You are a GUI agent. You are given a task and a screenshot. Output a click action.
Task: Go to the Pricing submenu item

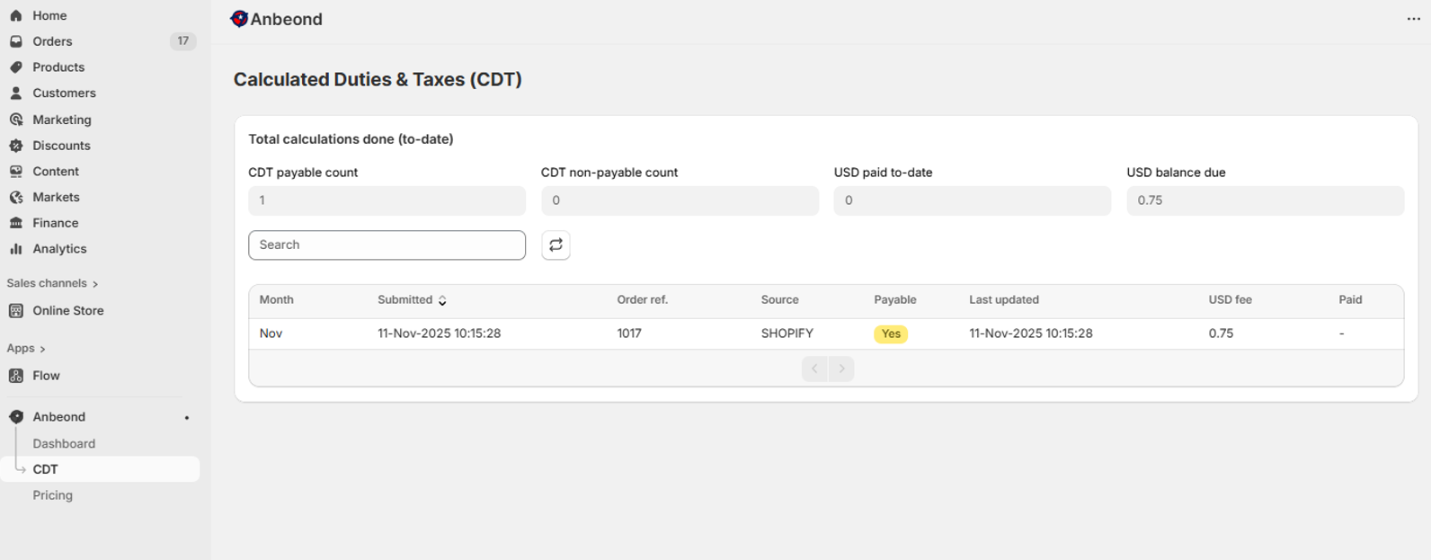pos(53,495)
